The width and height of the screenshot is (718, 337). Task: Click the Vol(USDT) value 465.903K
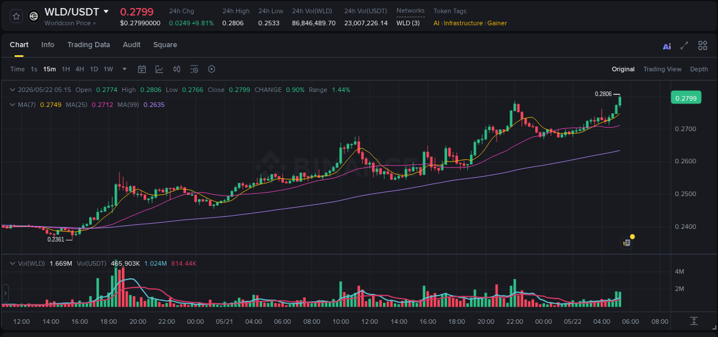click(x=125, y=263)
